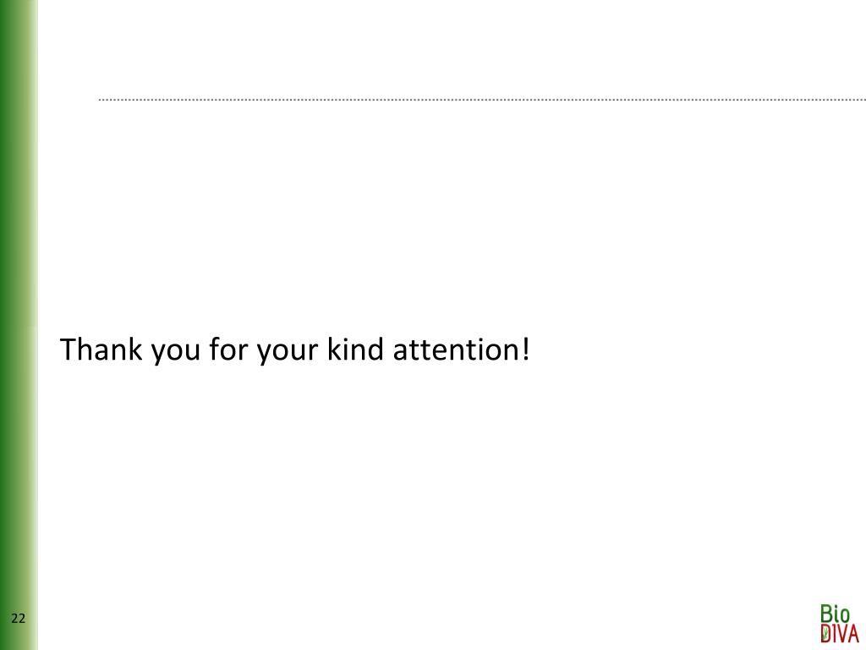Click the green letter "o" in Bio
The height and width of the screenshot is (650, 866).
pyautogui.click(x=845, y=616)
